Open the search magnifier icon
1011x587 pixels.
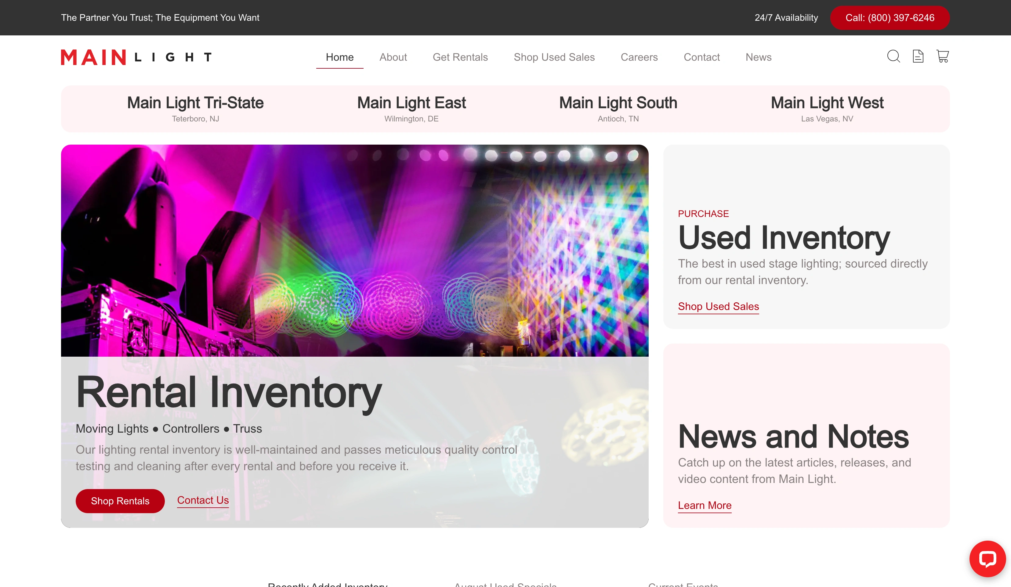point(893,56)
